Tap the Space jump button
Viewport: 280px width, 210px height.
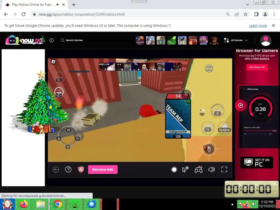click(224, 128)
